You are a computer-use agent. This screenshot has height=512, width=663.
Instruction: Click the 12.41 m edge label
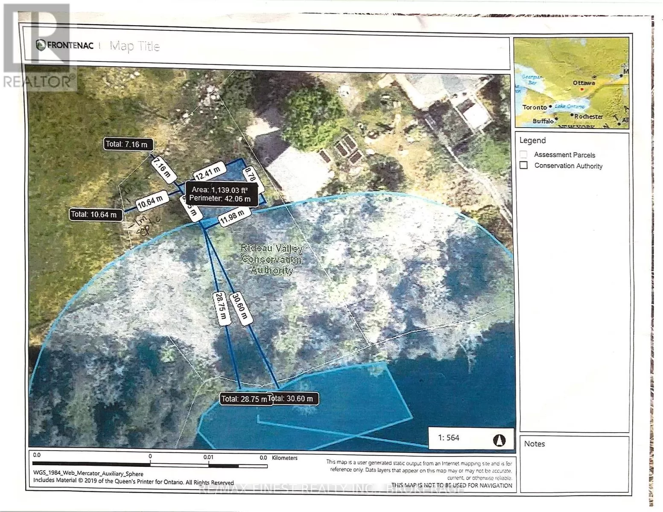[x=208, y=172]
